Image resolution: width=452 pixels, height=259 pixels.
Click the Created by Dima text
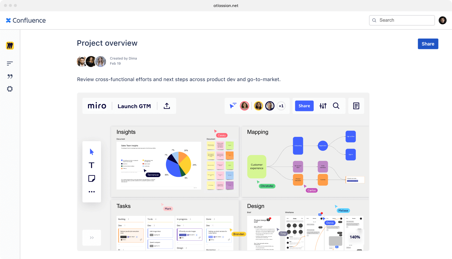[x=123, y=58]
